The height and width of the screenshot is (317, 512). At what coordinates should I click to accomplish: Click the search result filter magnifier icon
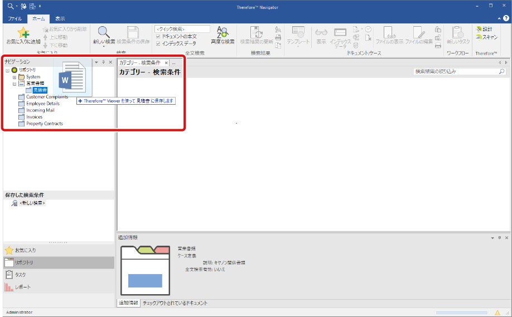pos(501,72)
